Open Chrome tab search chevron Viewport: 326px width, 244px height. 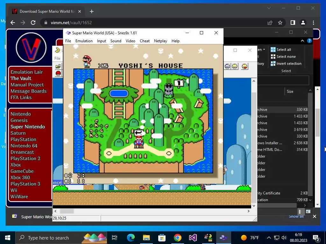(269, 8)
